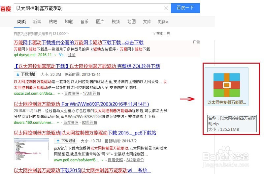264x174 pixels.
Task: Open 百度快照 for the pc6 result
Action: (x=115, y=160)
